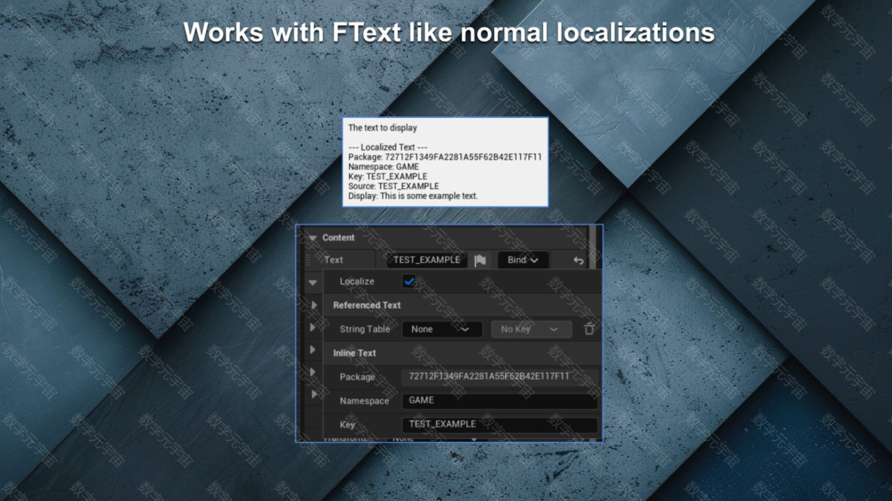Click the Key label in Inline Text

tap(347, 424)
